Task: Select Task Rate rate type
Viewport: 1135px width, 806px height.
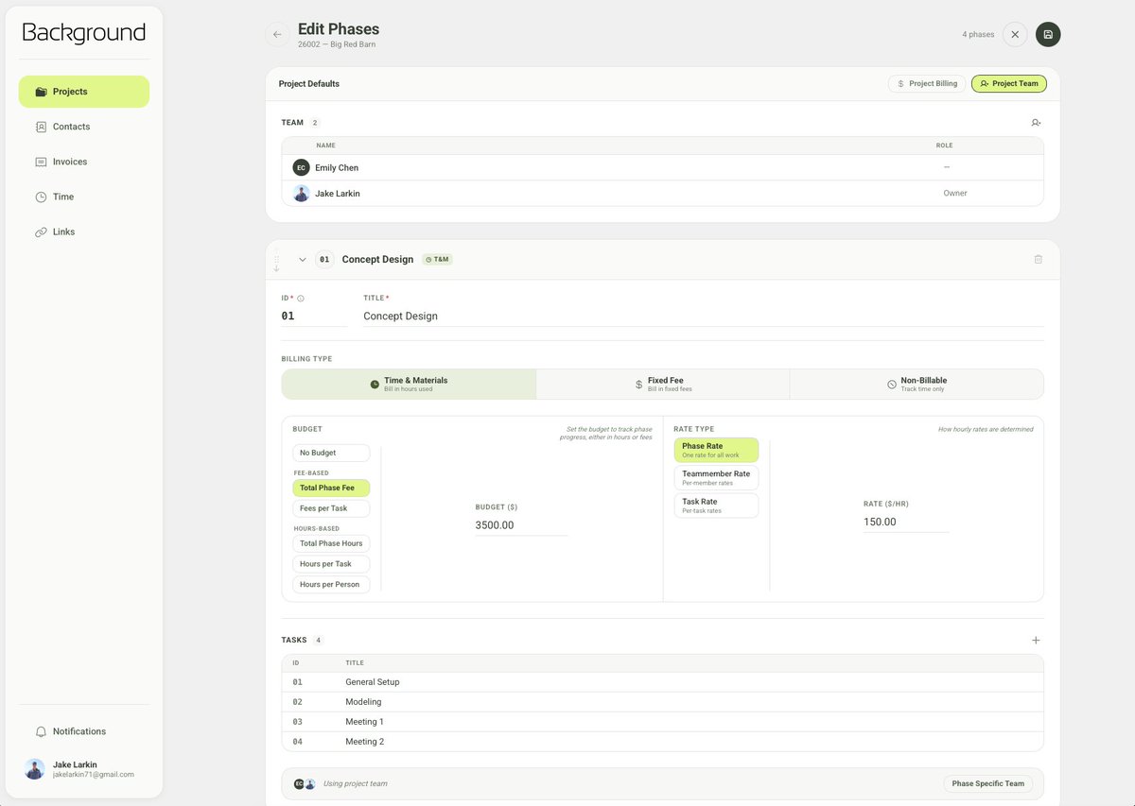Action: (716, 506)
